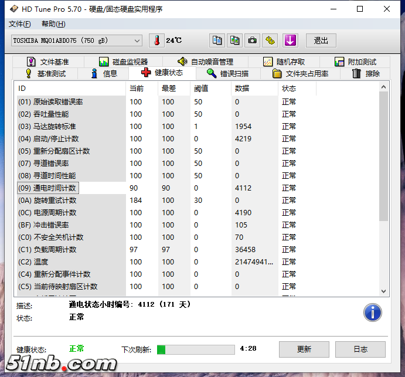Click the copy text to clipboard icon
405x377 pixels.
pos(217,40)
